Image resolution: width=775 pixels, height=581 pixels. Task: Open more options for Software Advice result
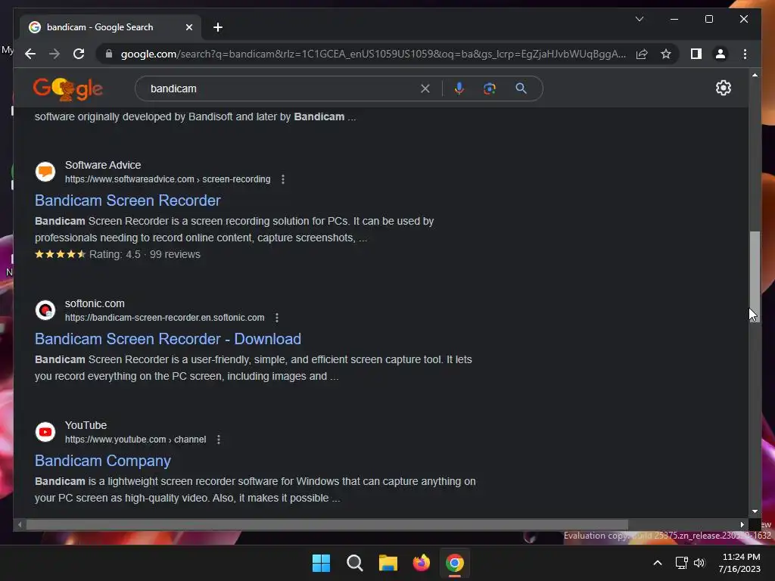283,179
